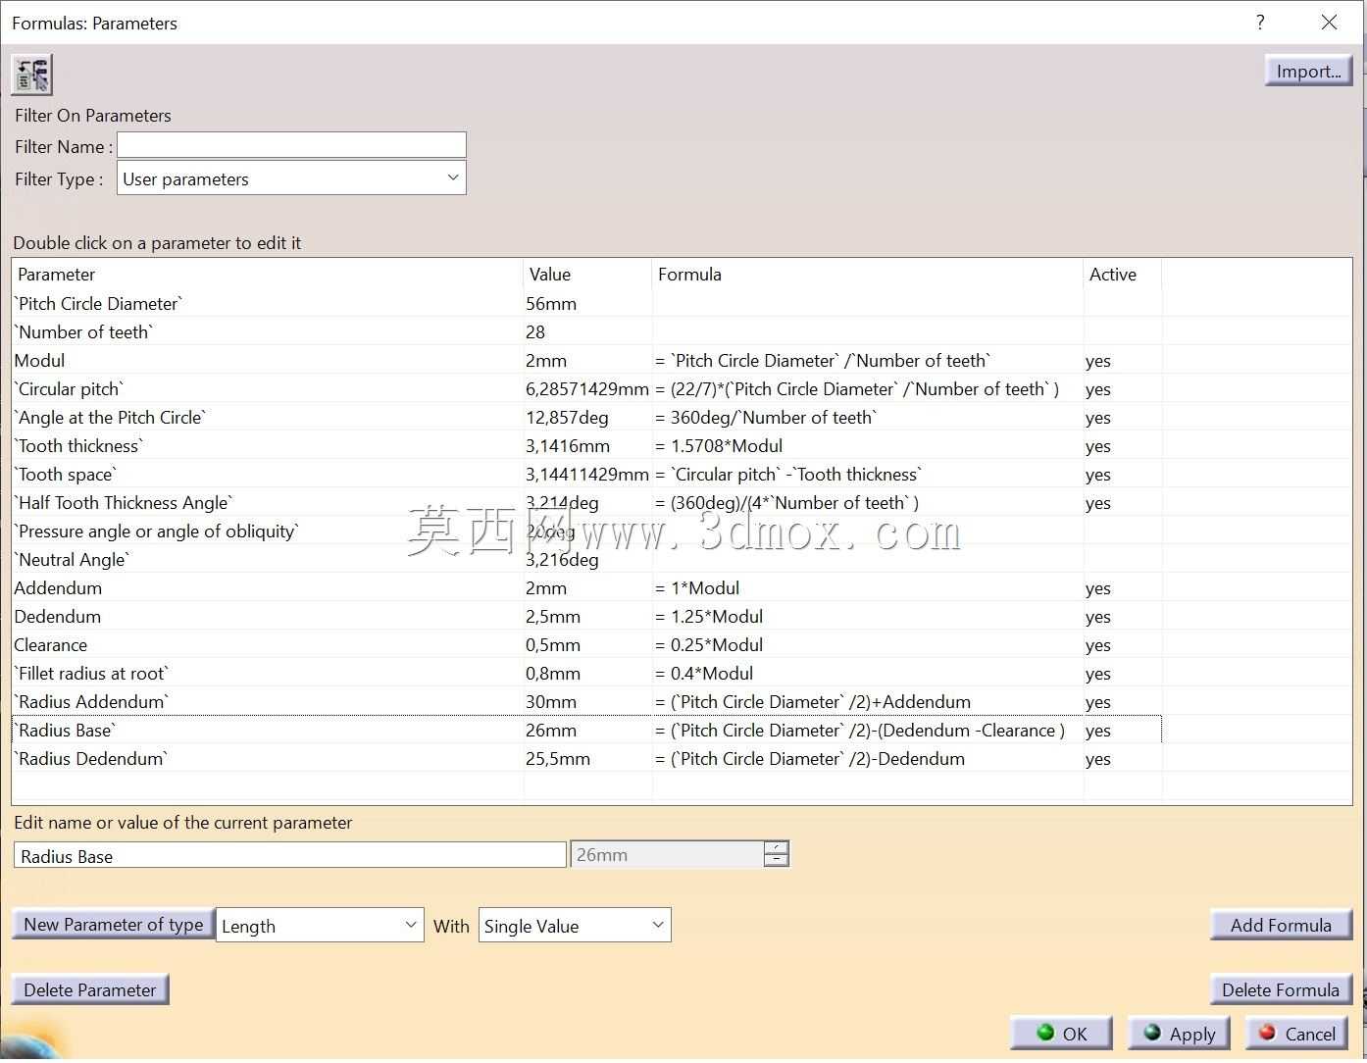Click the Radius Base name edit field
Viewport: 1367px width, 1063px height.
(290, 855)
